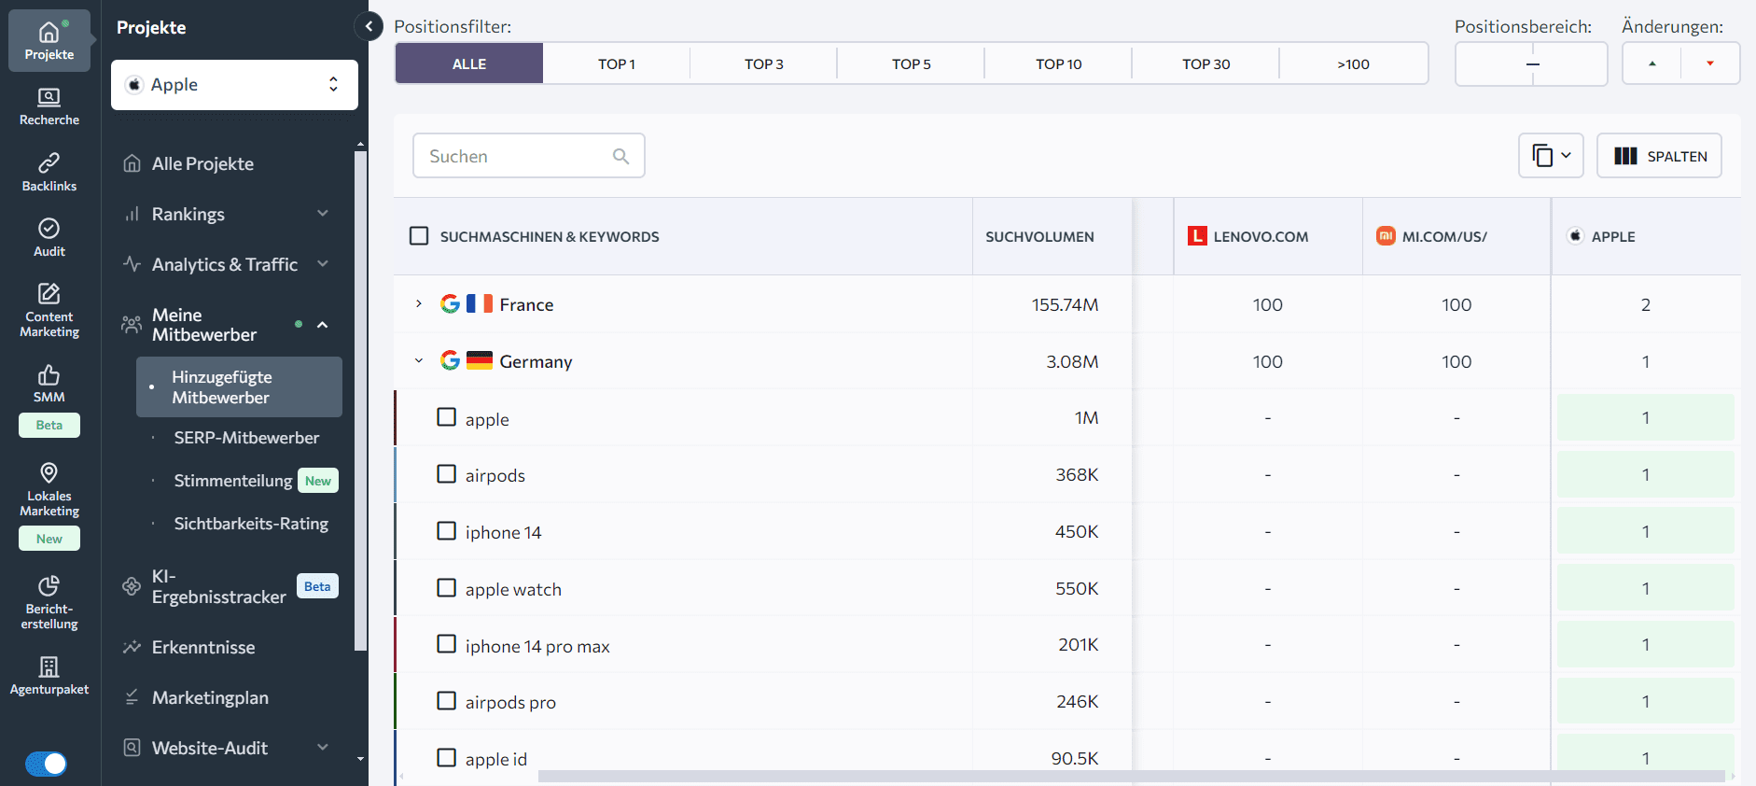
Task: Click search magnifier icon
Action: (620, 156)
